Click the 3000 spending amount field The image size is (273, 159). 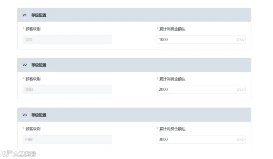tap(201, 139)
